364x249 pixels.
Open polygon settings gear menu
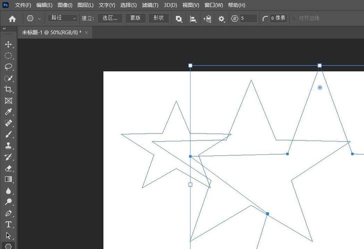tap(222, 18)
